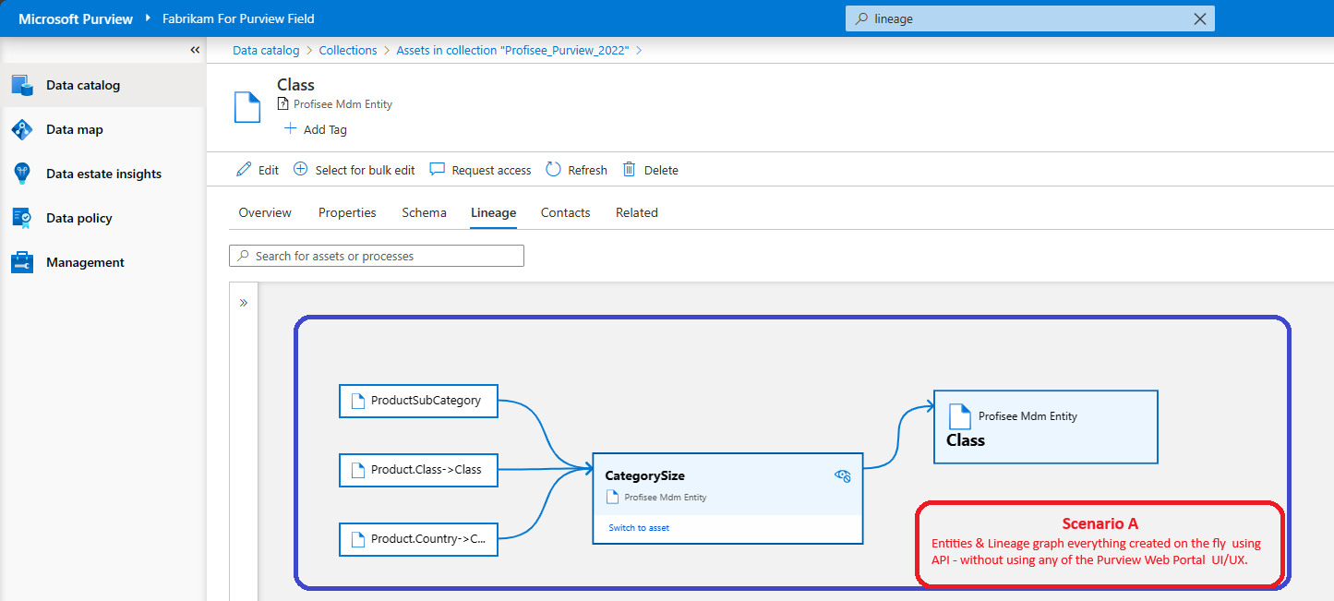Click file icon on Product.Class->Class node
Viewport: 1334px width, 601px height.
(356, 469)
